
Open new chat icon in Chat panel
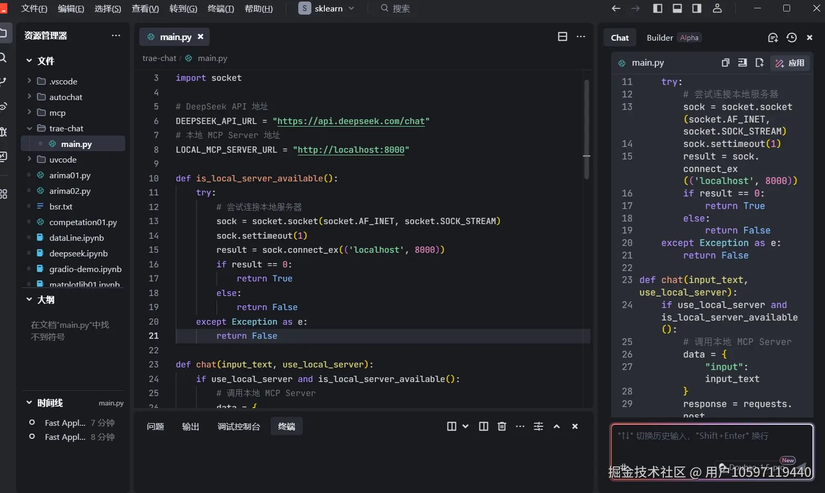(x=773, y=38)
